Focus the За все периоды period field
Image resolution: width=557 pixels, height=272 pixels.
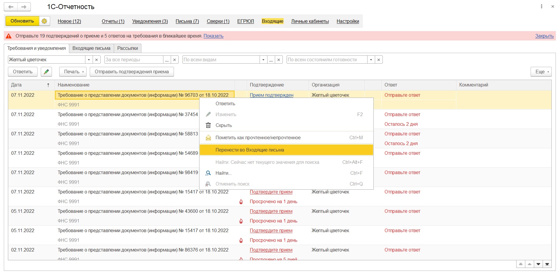click(134, 60)
